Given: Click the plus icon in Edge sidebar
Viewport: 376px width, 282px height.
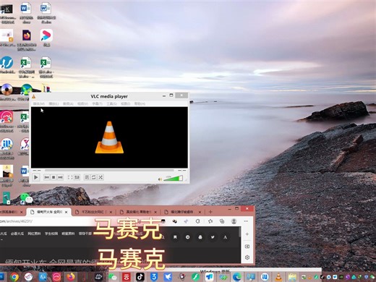Looking at the screenshot, I should [x=247, y=234].
